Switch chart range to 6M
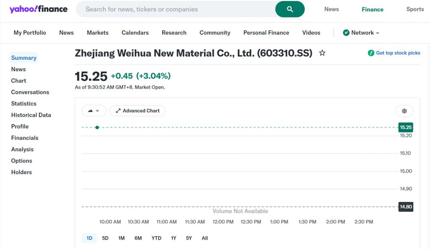 pos(138,238)
